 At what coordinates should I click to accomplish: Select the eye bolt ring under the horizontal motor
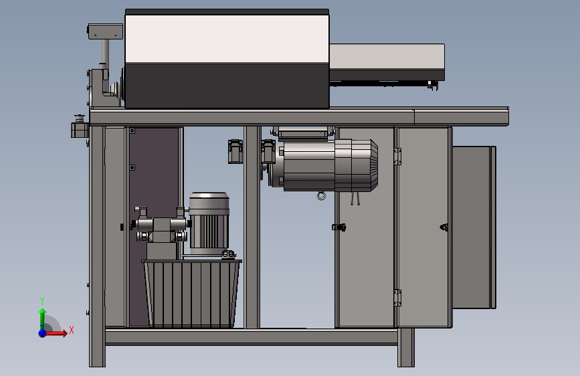click(321, 196)
